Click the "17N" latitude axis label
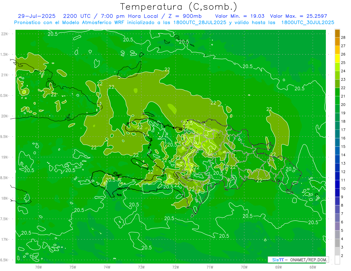 pos(5,239)
